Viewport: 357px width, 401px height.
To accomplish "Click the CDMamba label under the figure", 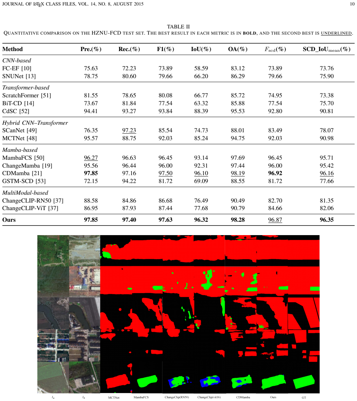I will pos(243,398).
